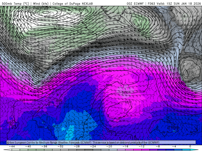
Task: Click the 5250 height contour label
Action: click(x=31, y=54)
